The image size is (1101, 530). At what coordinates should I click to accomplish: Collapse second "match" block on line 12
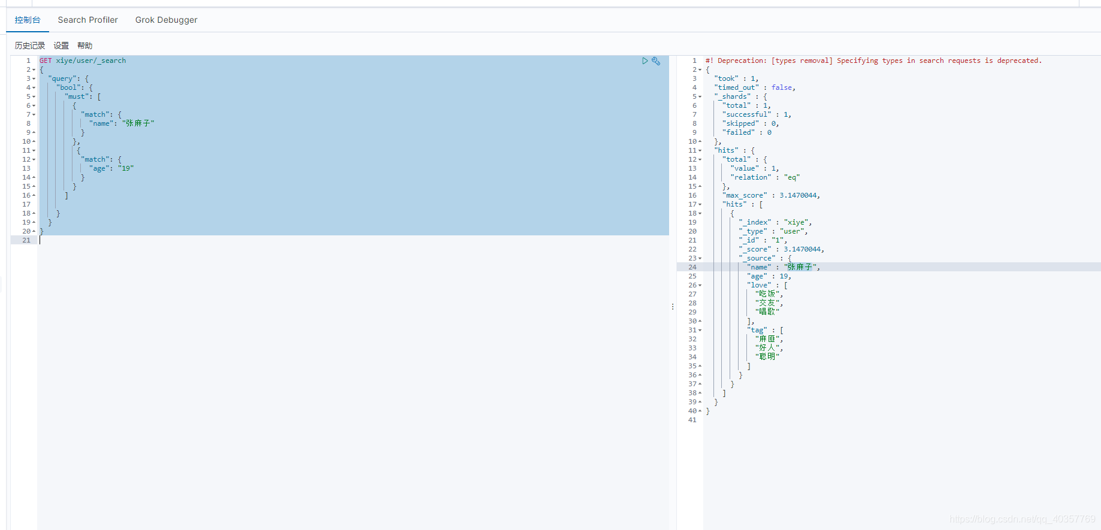click(x=34, y=159)
